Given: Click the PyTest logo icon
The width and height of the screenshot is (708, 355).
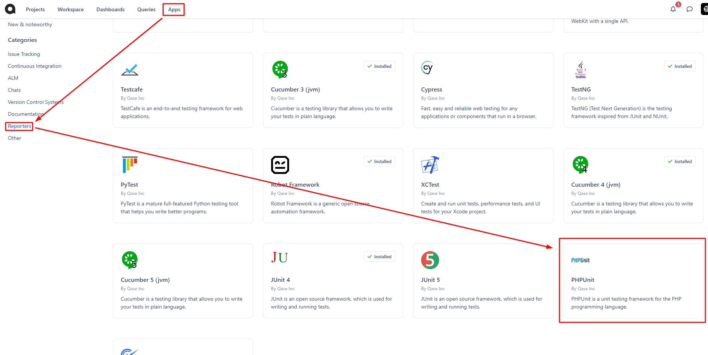Looking at the screenshot, I should click(130, 165).
